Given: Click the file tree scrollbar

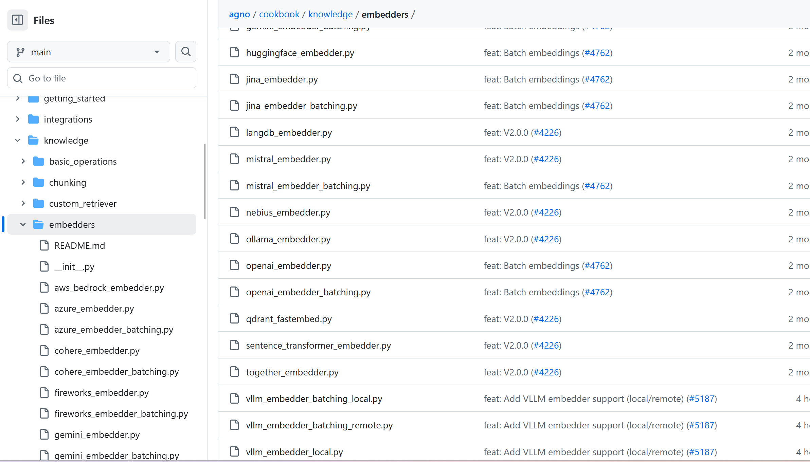Looking at the screenshot, I should [205, 181].
